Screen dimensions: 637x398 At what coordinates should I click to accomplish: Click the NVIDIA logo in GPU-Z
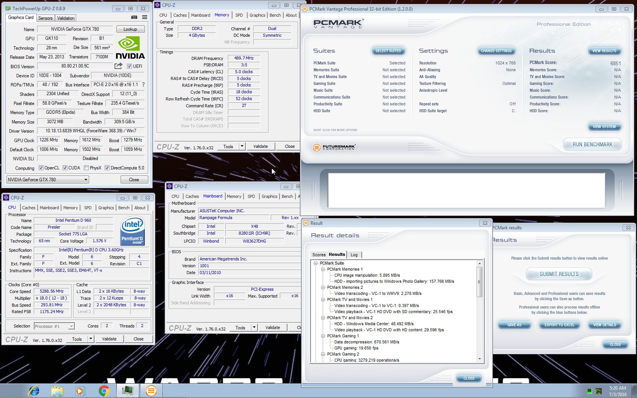coord(130,48)
